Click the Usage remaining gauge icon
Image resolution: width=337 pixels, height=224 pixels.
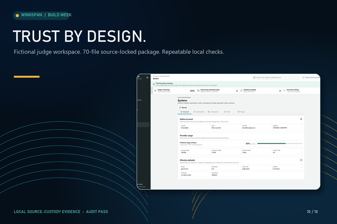(x=155, y=91)
